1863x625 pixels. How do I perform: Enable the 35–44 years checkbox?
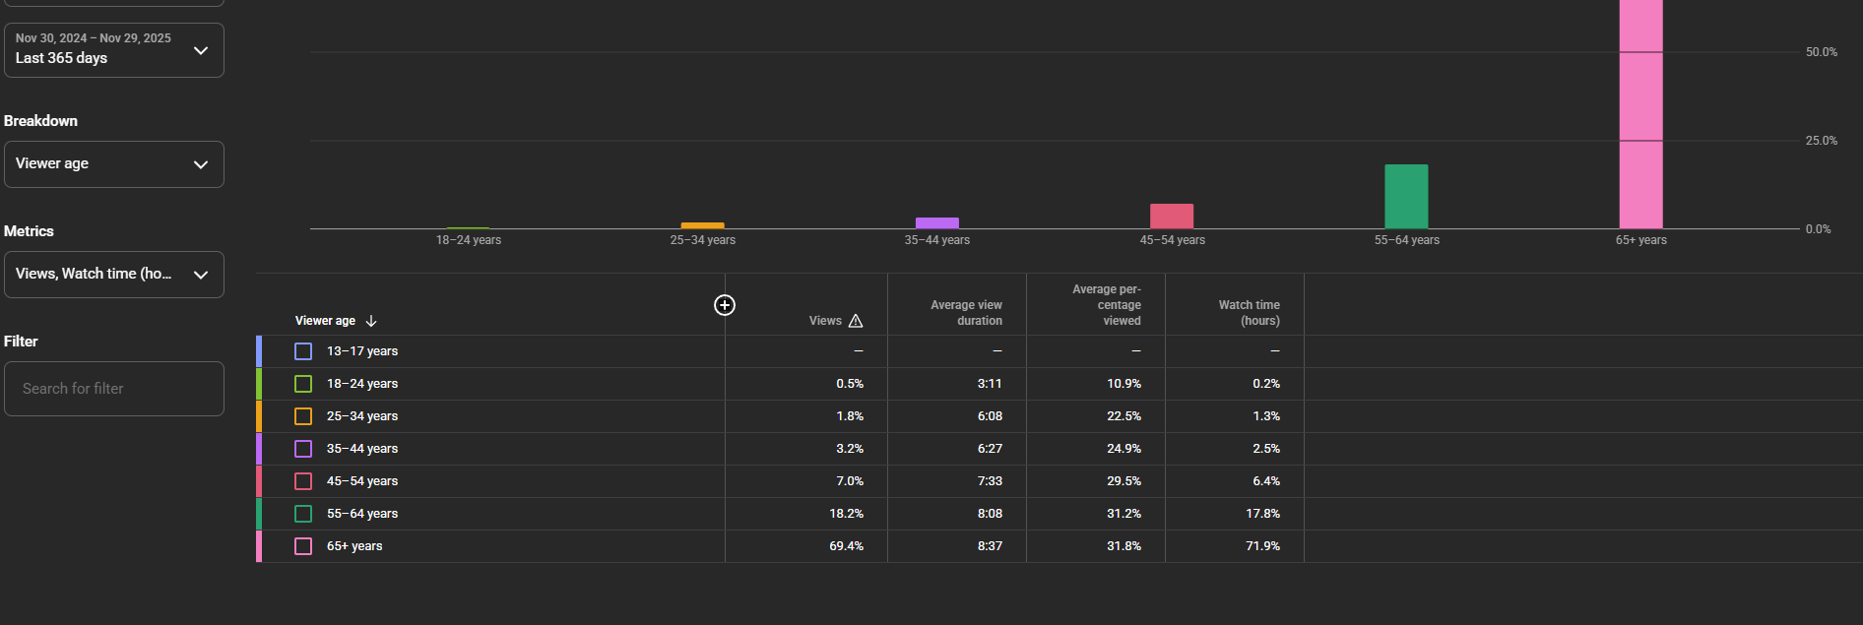[x=303, y=449]
